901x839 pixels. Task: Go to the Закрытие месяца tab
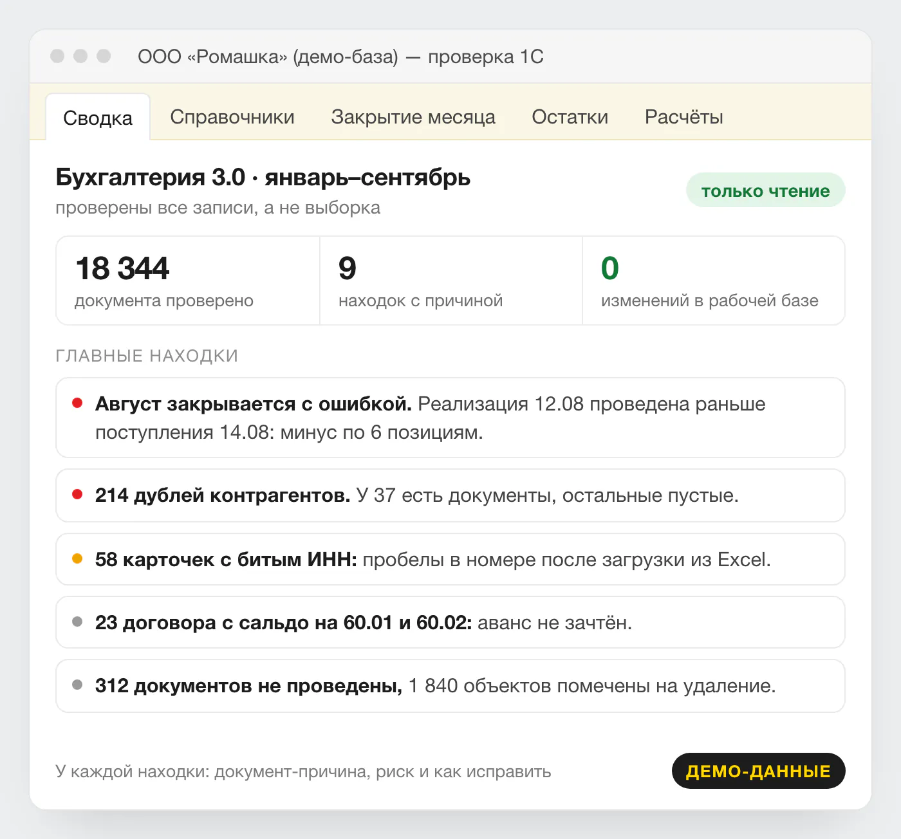tap(413, 117)
